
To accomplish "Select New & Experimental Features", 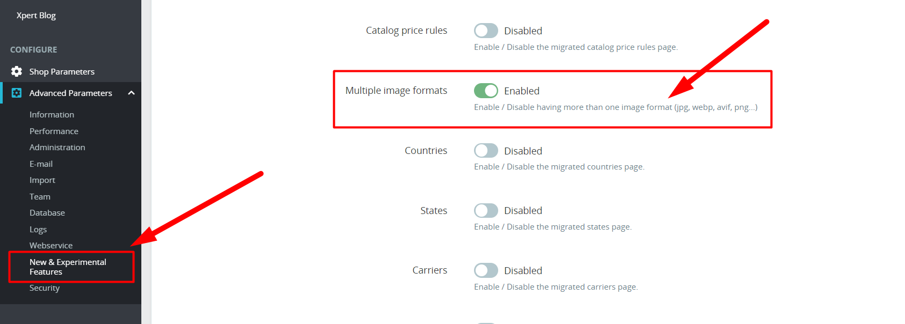I will click(x=68, y=267).
